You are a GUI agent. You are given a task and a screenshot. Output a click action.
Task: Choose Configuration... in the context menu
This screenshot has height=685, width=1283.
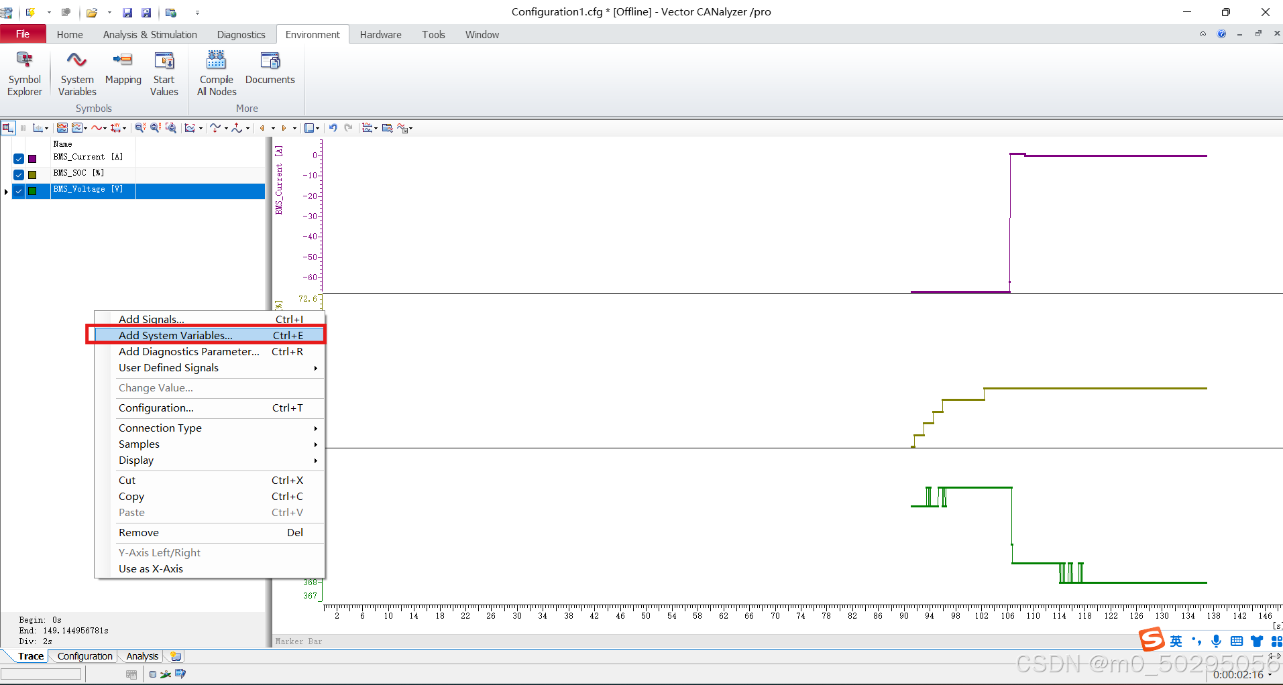[210, 408]
